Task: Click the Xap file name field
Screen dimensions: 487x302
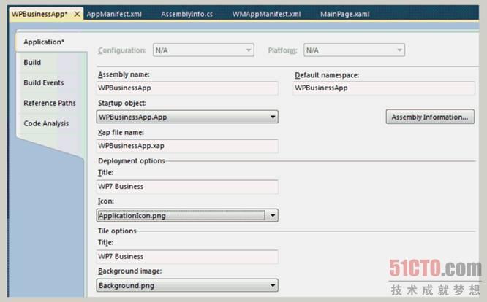Action: [x=187, y=146]
